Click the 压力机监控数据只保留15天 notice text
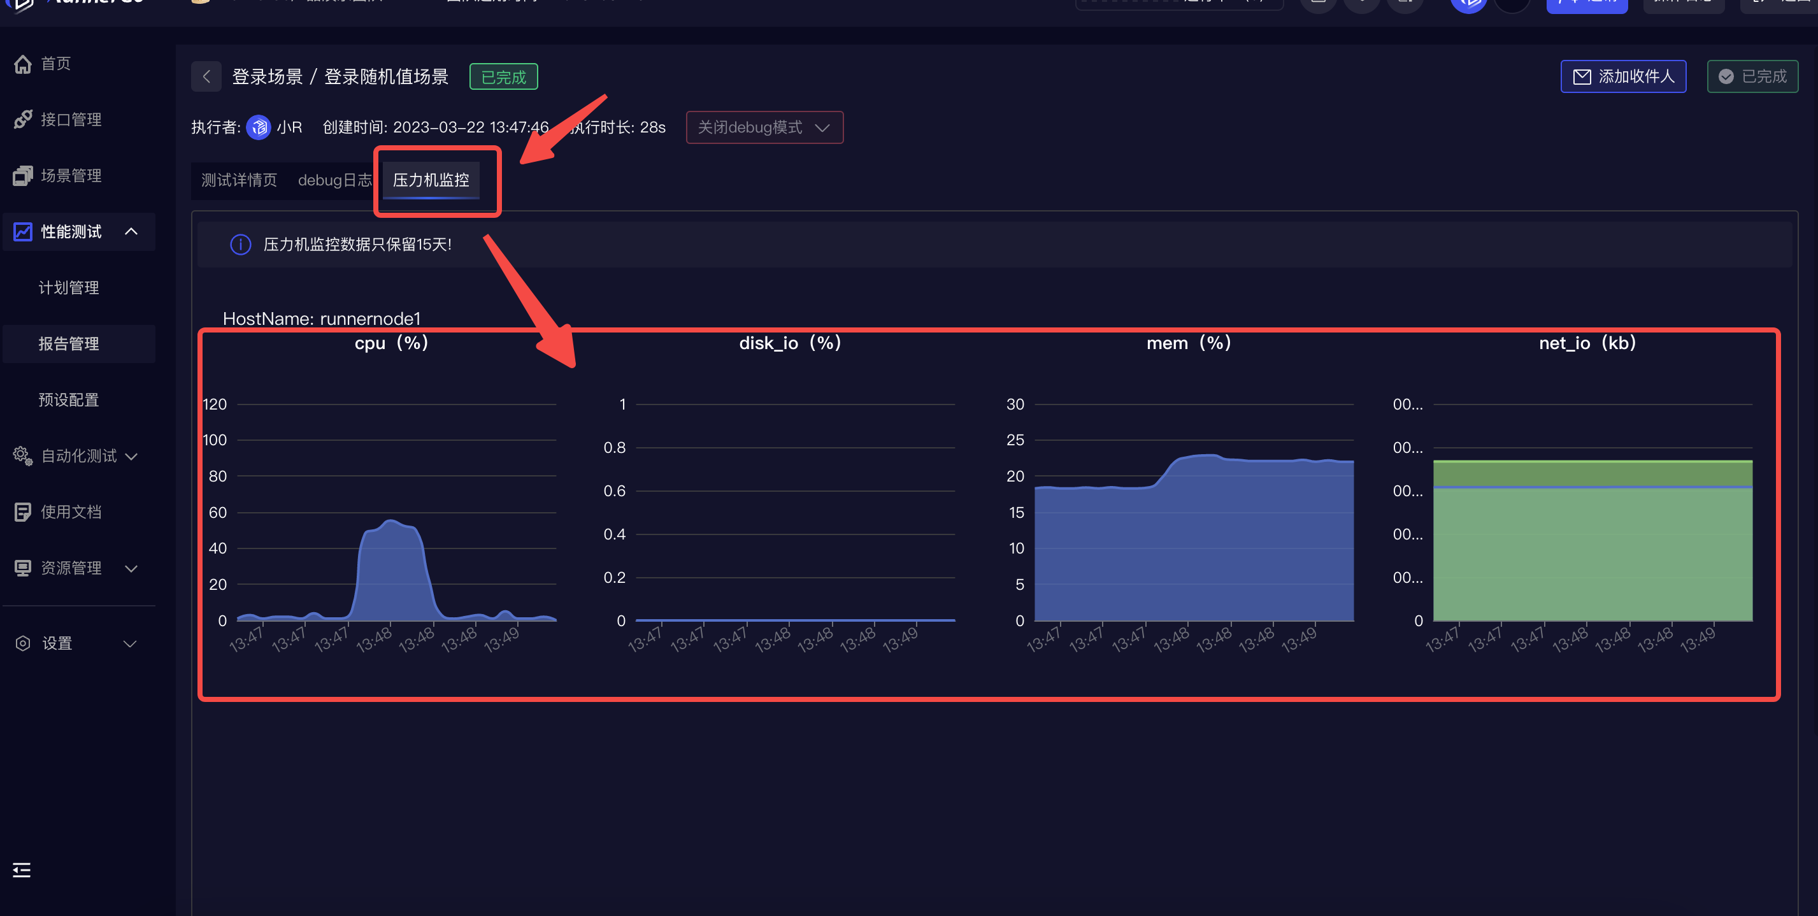The image size is (1818, 916). (357, 244)
